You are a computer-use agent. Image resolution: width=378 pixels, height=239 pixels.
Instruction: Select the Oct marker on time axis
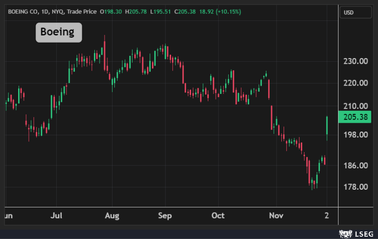point(218,216)
